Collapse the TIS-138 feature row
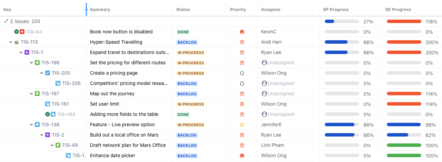The width and height of the screenshot is (442, 162). (x=32, y=125)
